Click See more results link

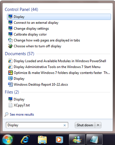tap(22, 114)
